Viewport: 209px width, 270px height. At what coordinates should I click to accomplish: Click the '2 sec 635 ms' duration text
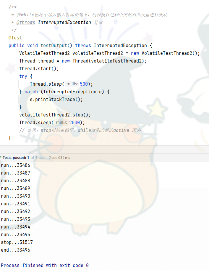click(x=59, y=158)
